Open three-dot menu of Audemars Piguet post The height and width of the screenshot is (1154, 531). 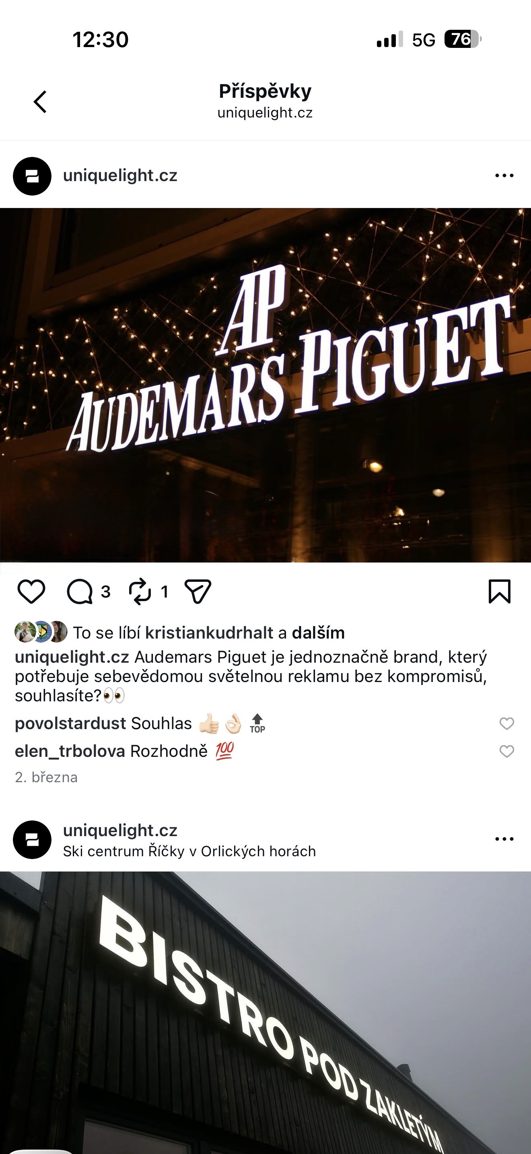click(x=504, y=175)
